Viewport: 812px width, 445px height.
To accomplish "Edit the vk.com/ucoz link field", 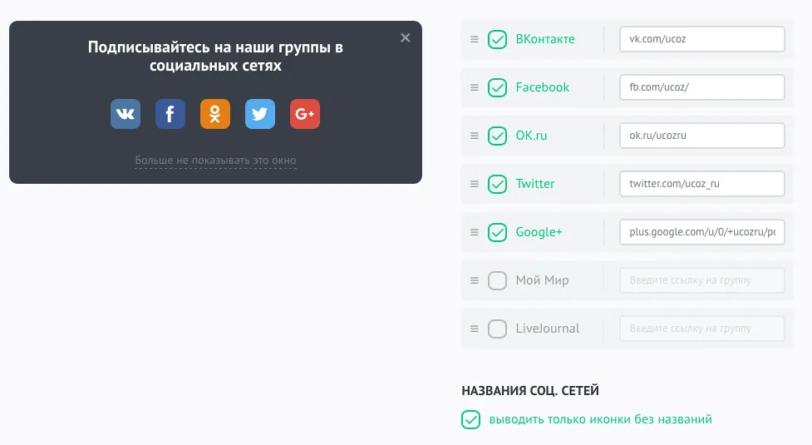I will (x=701, y=39).
